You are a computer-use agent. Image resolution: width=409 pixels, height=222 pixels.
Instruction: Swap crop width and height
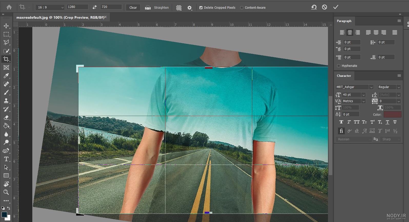(x=95, y=7)
